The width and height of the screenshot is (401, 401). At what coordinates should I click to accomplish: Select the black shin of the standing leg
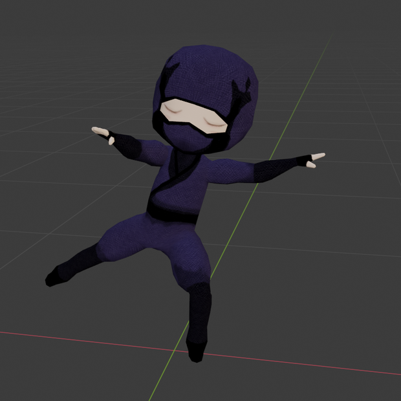199,313
